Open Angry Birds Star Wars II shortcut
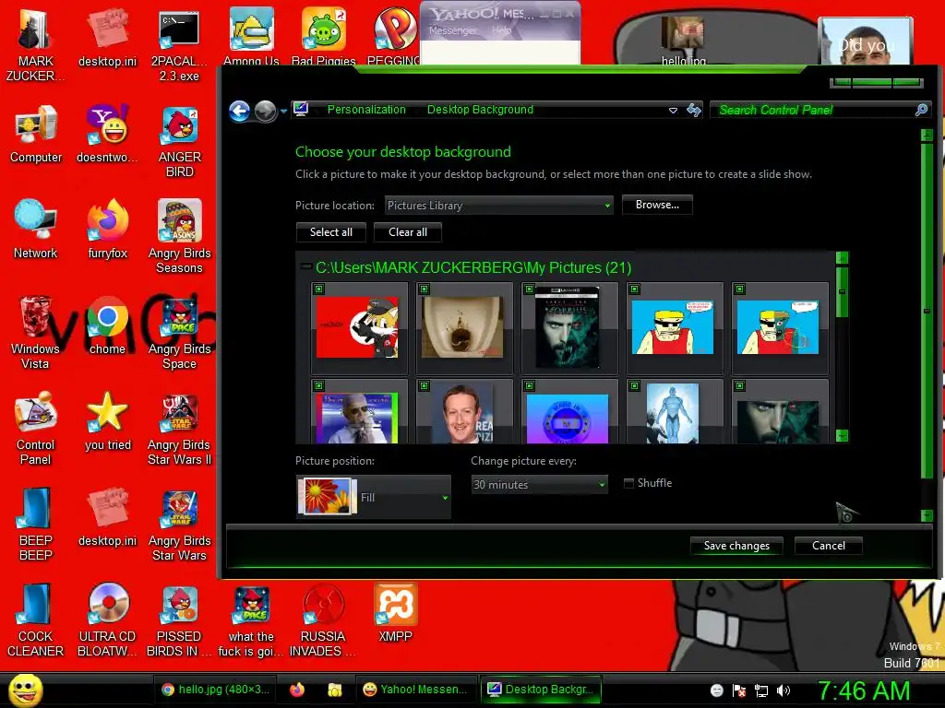This screenshot has height=708, width=945. (180, 430)
